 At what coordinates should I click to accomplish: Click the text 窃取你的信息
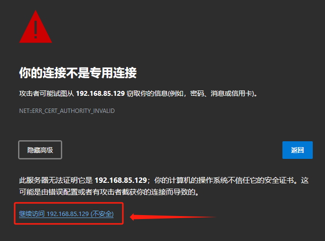click(x=147, y=93)
